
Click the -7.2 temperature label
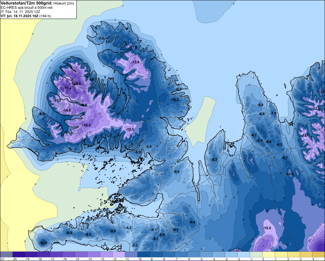point(135,245)
